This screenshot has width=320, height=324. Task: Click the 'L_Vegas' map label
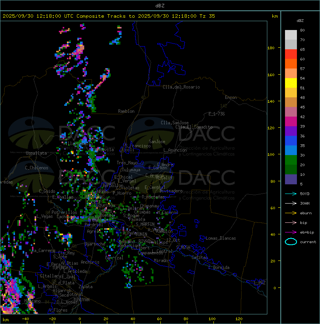[45, 216]
